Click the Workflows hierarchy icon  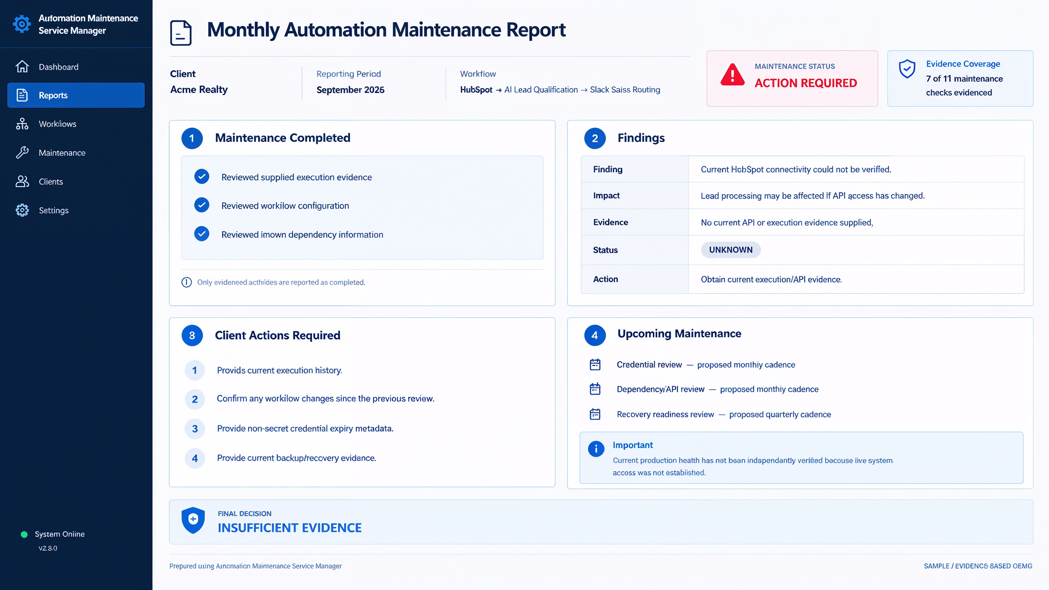tap(22, 124)
